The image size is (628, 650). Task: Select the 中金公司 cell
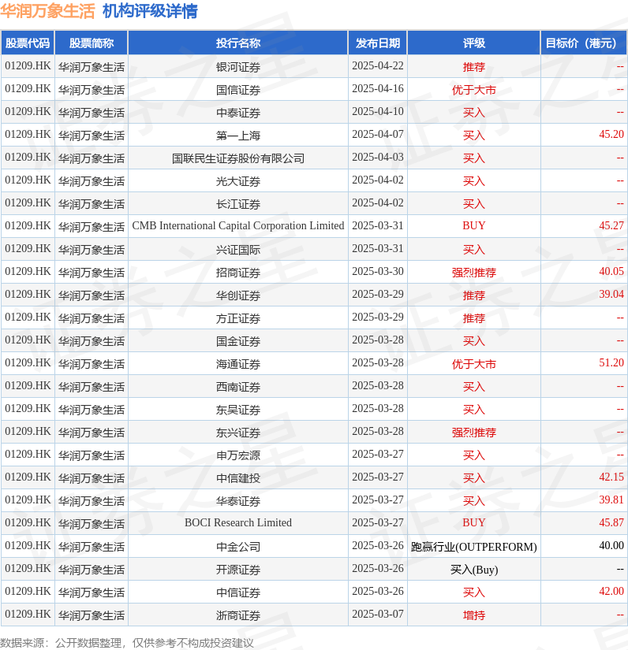point(237,546)
